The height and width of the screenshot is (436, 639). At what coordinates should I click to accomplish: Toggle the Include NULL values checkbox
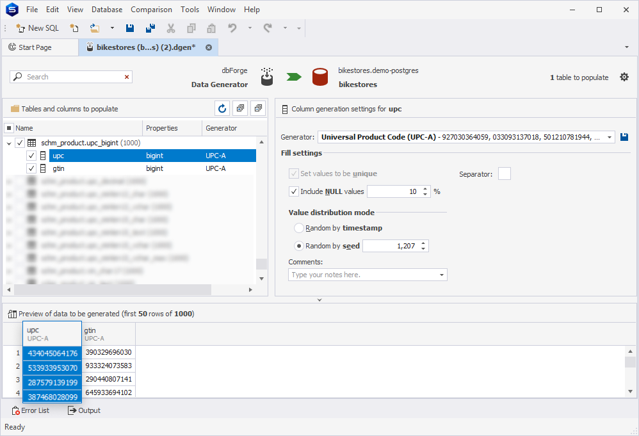(x=294, y=191)
